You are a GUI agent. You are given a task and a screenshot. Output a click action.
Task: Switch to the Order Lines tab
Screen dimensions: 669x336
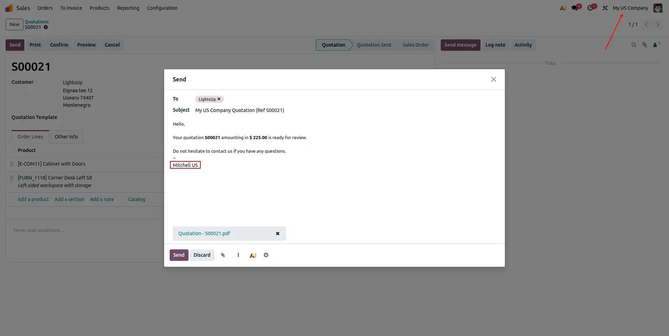click(30, 137)
